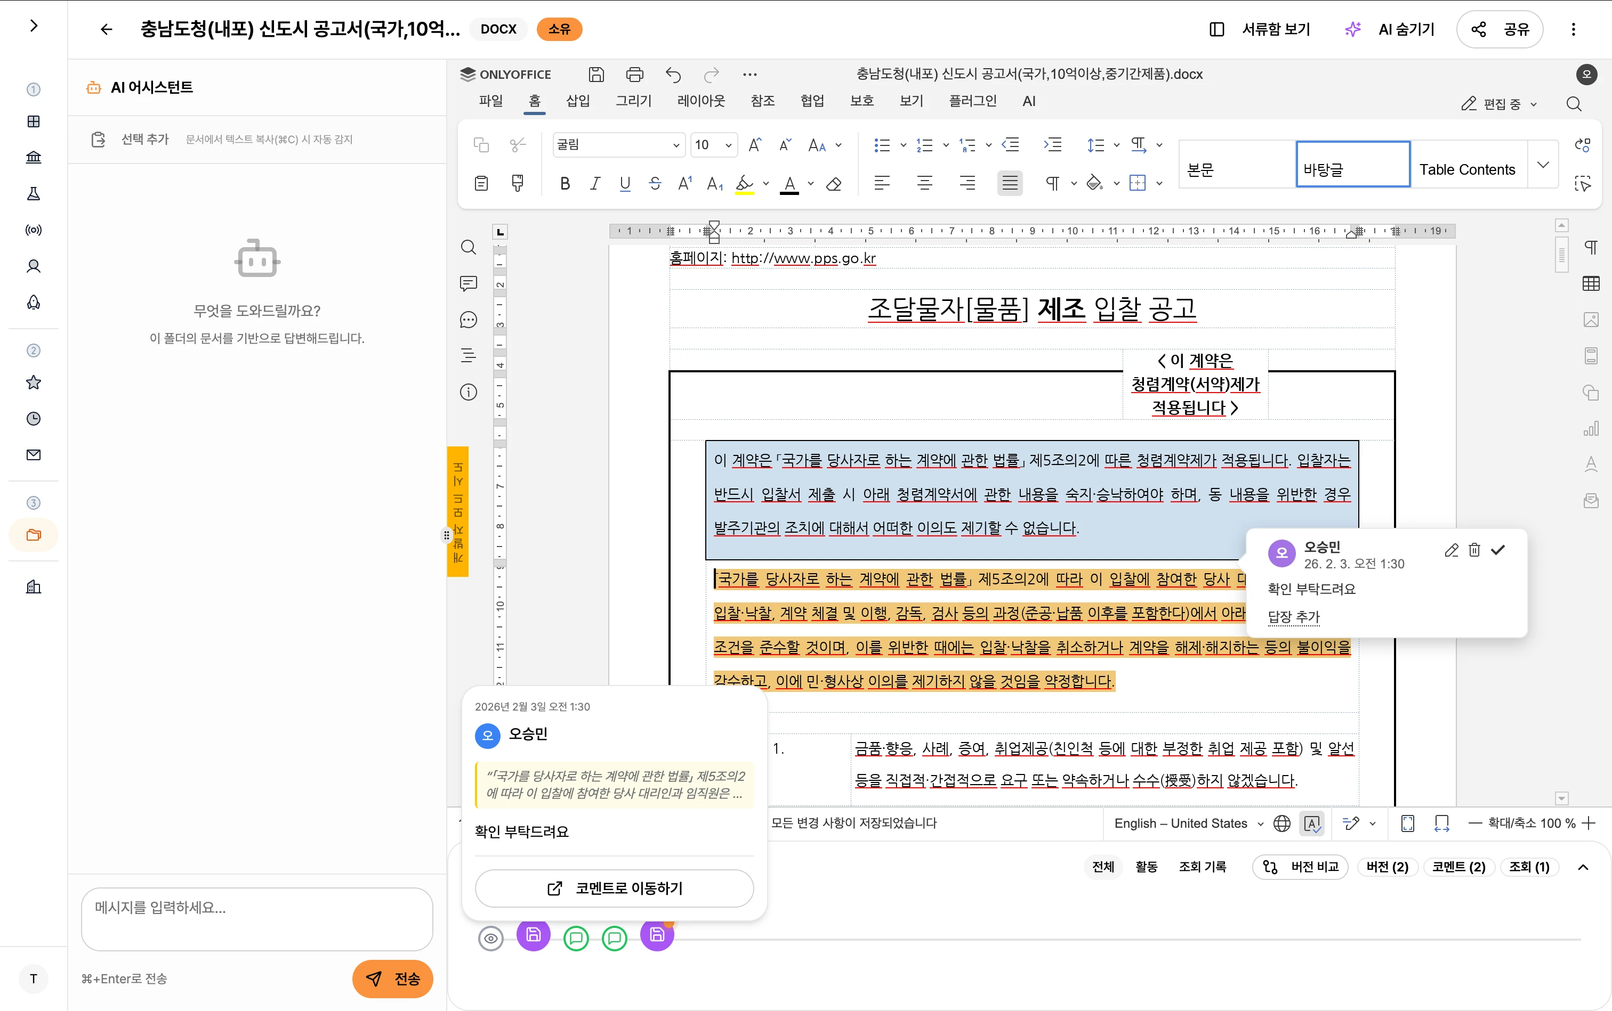Click the orange 전송 send button
Image resolution: width=1612 pixels, height=1011 pixels.
pos(393,978)
